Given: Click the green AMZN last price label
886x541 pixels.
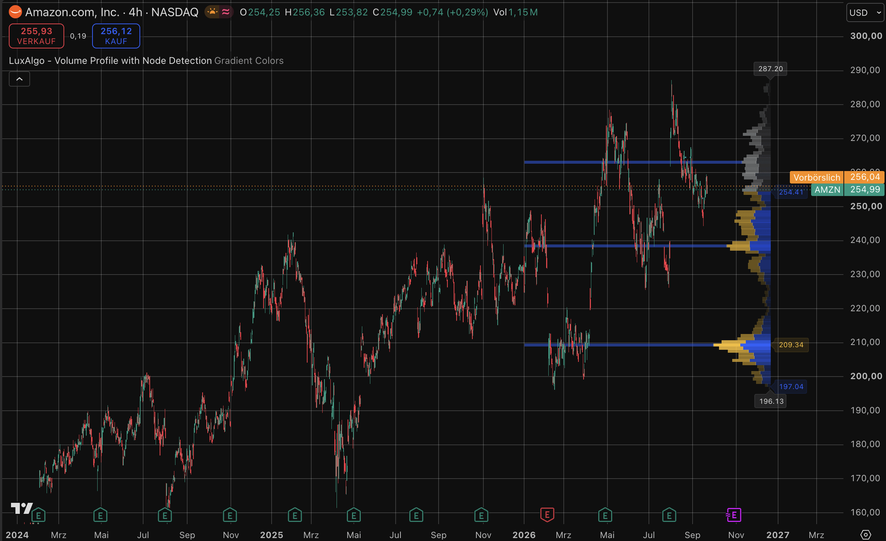Looking at the screenshot, I should (x=827, y=190).
